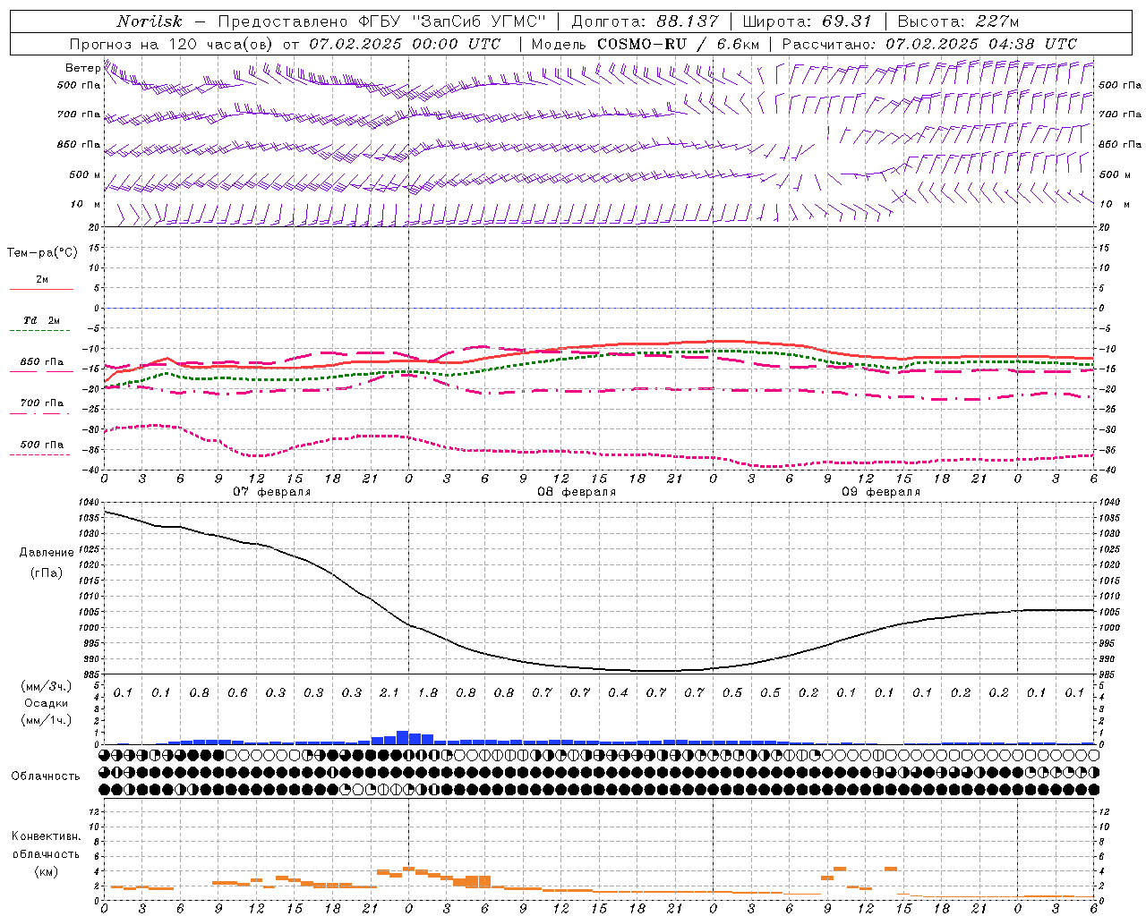Click the '08 февраля' date label
The width and height of the screenshot is (1146, 916).
(577, 492)
